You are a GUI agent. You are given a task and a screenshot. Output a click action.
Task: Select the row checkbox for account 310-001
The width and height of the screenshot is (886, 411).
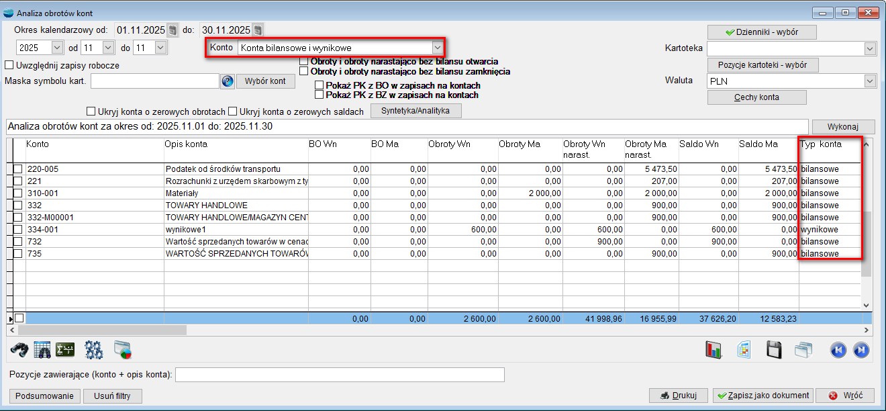tap(18, 193)
